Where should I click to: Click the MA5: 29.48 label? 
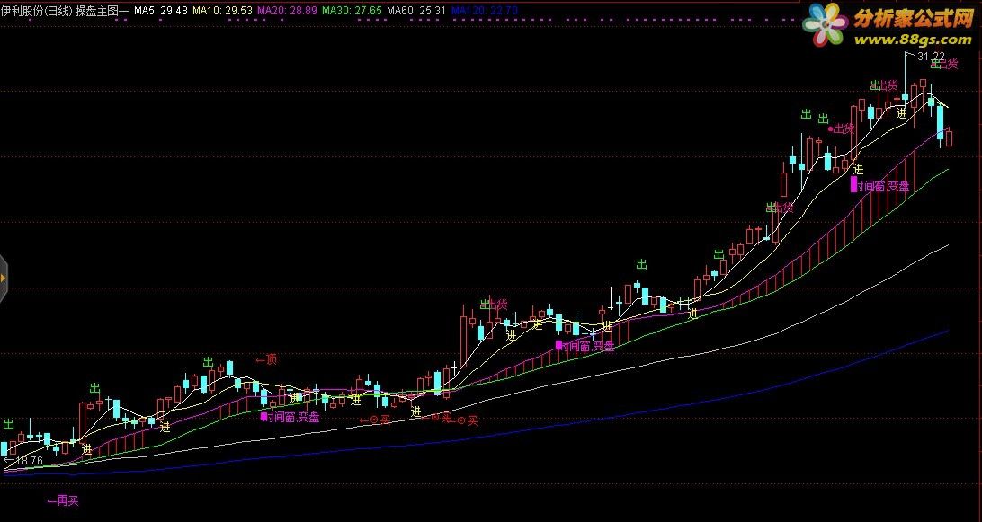pyautogui.click(x=161, y=11)
